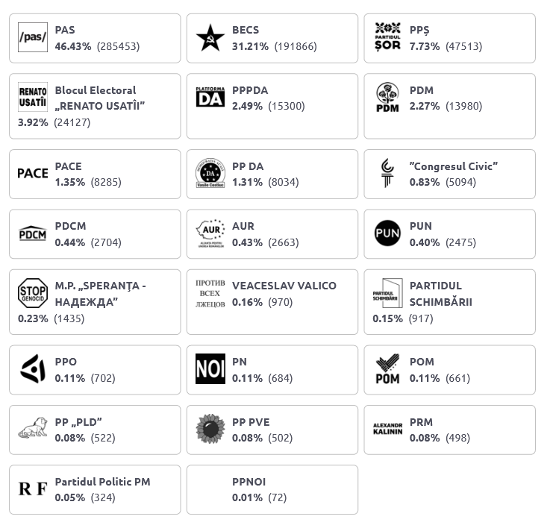Click the PP PVE sunflower logo
Screen dimensions: 553x531
pos(210,429)
